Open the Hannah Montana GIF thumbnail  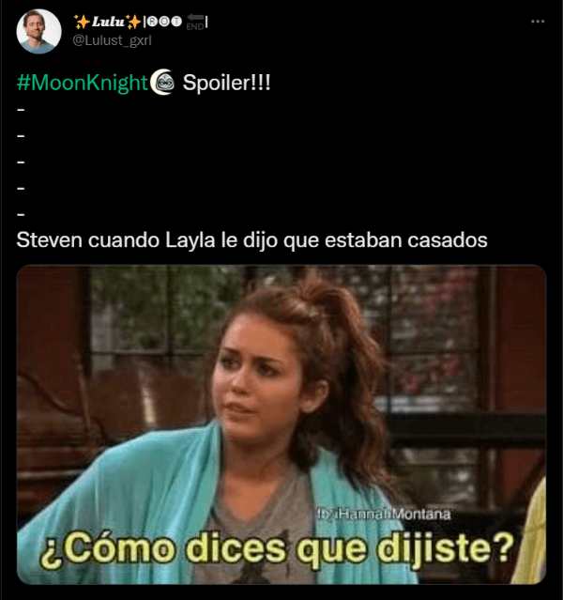[281, 424]
